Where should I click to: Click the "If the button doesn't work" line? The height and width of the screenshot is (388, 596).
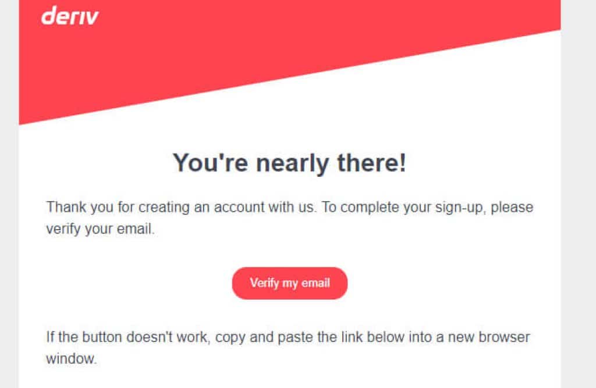pyautogui.click(x=288, y=337)
